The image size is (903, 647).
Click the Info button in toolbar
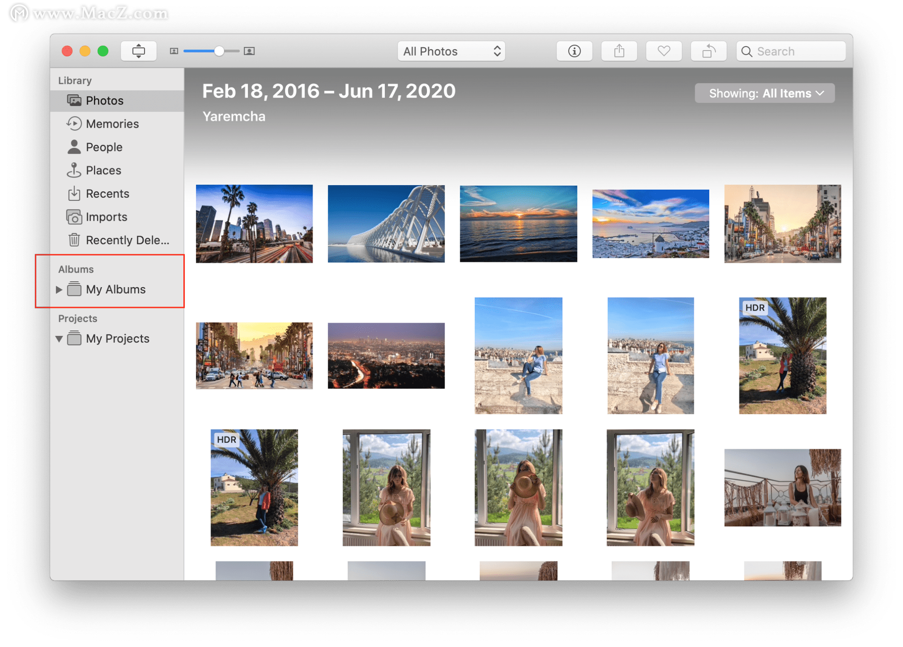[x=574, y=51]
